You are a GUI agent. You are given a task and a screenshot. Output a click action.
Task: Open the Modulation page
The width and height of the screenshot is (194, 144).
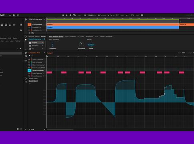tap(89, 36)
